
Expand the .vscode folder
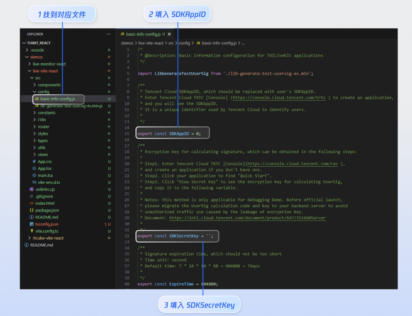point(37,50)
